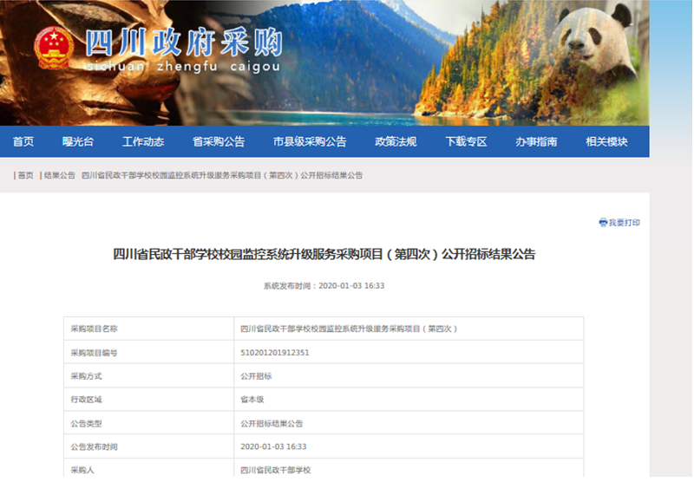Click the national emblem logo in the header
The width and height of the screenshot is (694, 482).
pyautogui.click(x=54, y=47)
